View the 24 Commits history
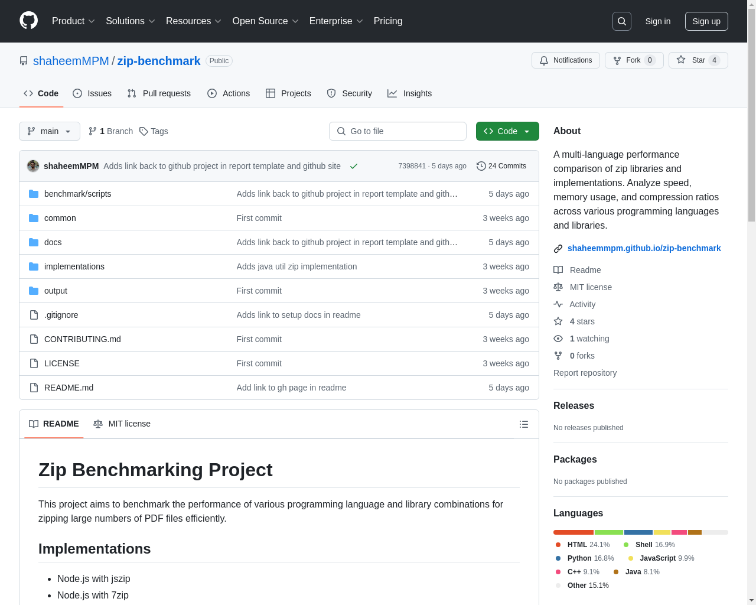Image resolution: width=756 pixels, height=605 pixels. tap(501, 166)
